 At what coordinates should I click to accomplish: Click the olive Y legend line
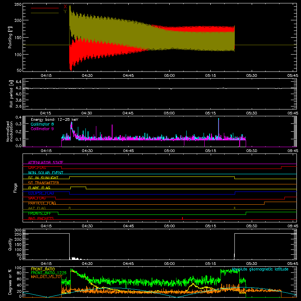tap(45, 13)
